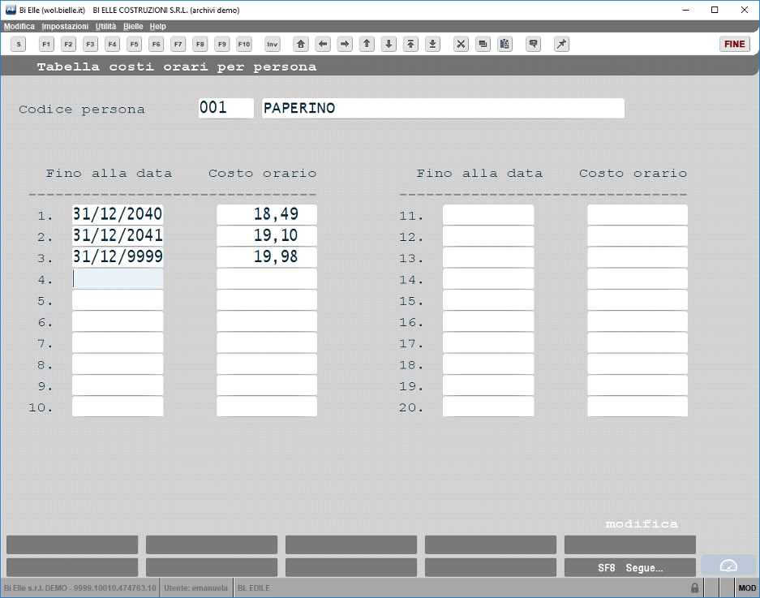Viewport: 760px width, 598px height.
Task: Click the down arrow toolbar icon
Action: tap(389, 44)
